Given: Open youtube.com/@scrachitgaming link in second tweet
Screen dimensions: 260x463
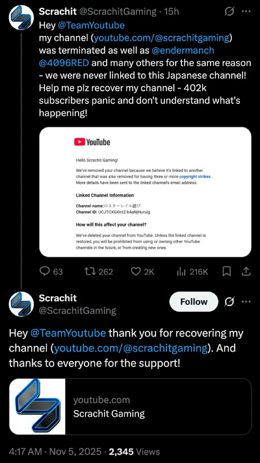Looking at the screenshot, I should (131, 348).
